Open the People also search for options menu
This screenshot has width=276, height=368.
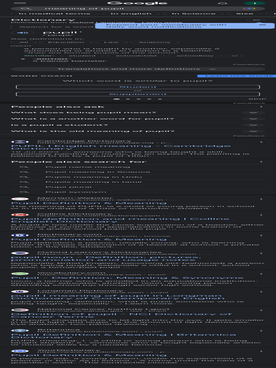tap(261, 162)
